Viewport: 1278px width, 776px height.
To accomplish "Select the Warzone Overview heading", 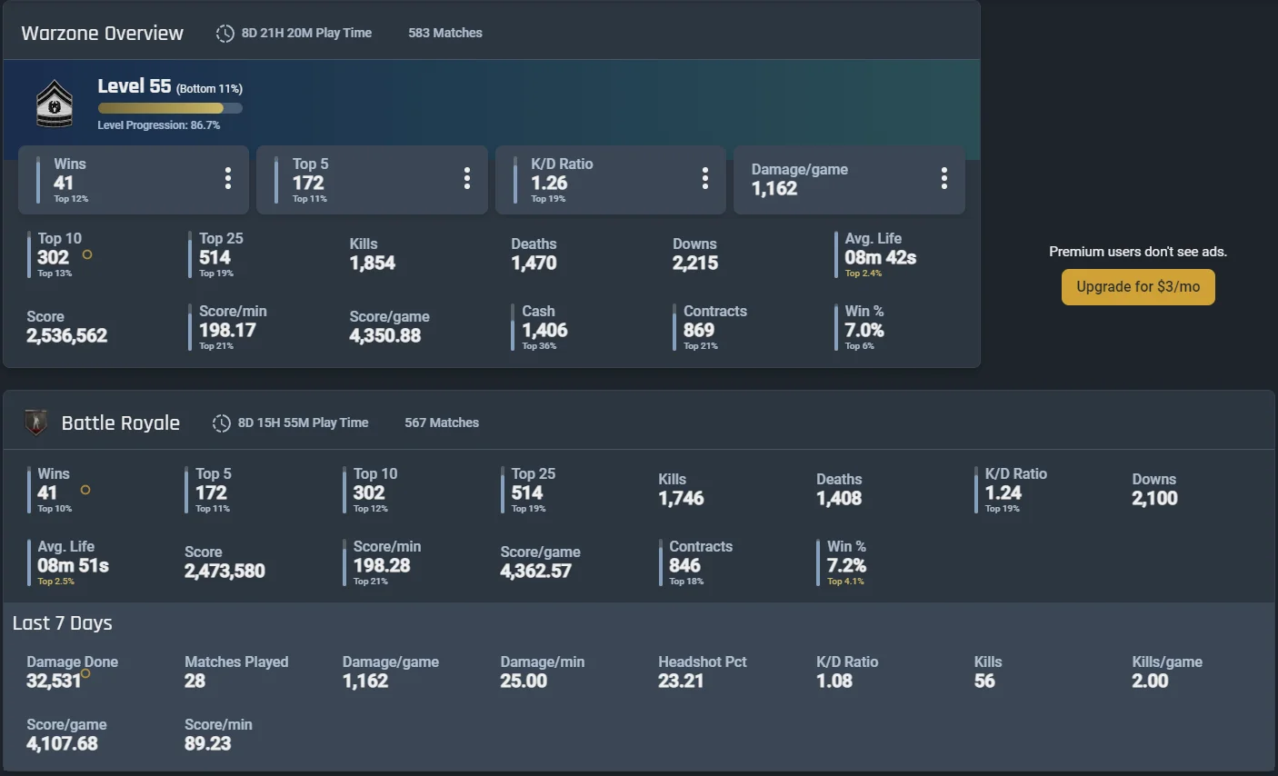I will (103, 34).
